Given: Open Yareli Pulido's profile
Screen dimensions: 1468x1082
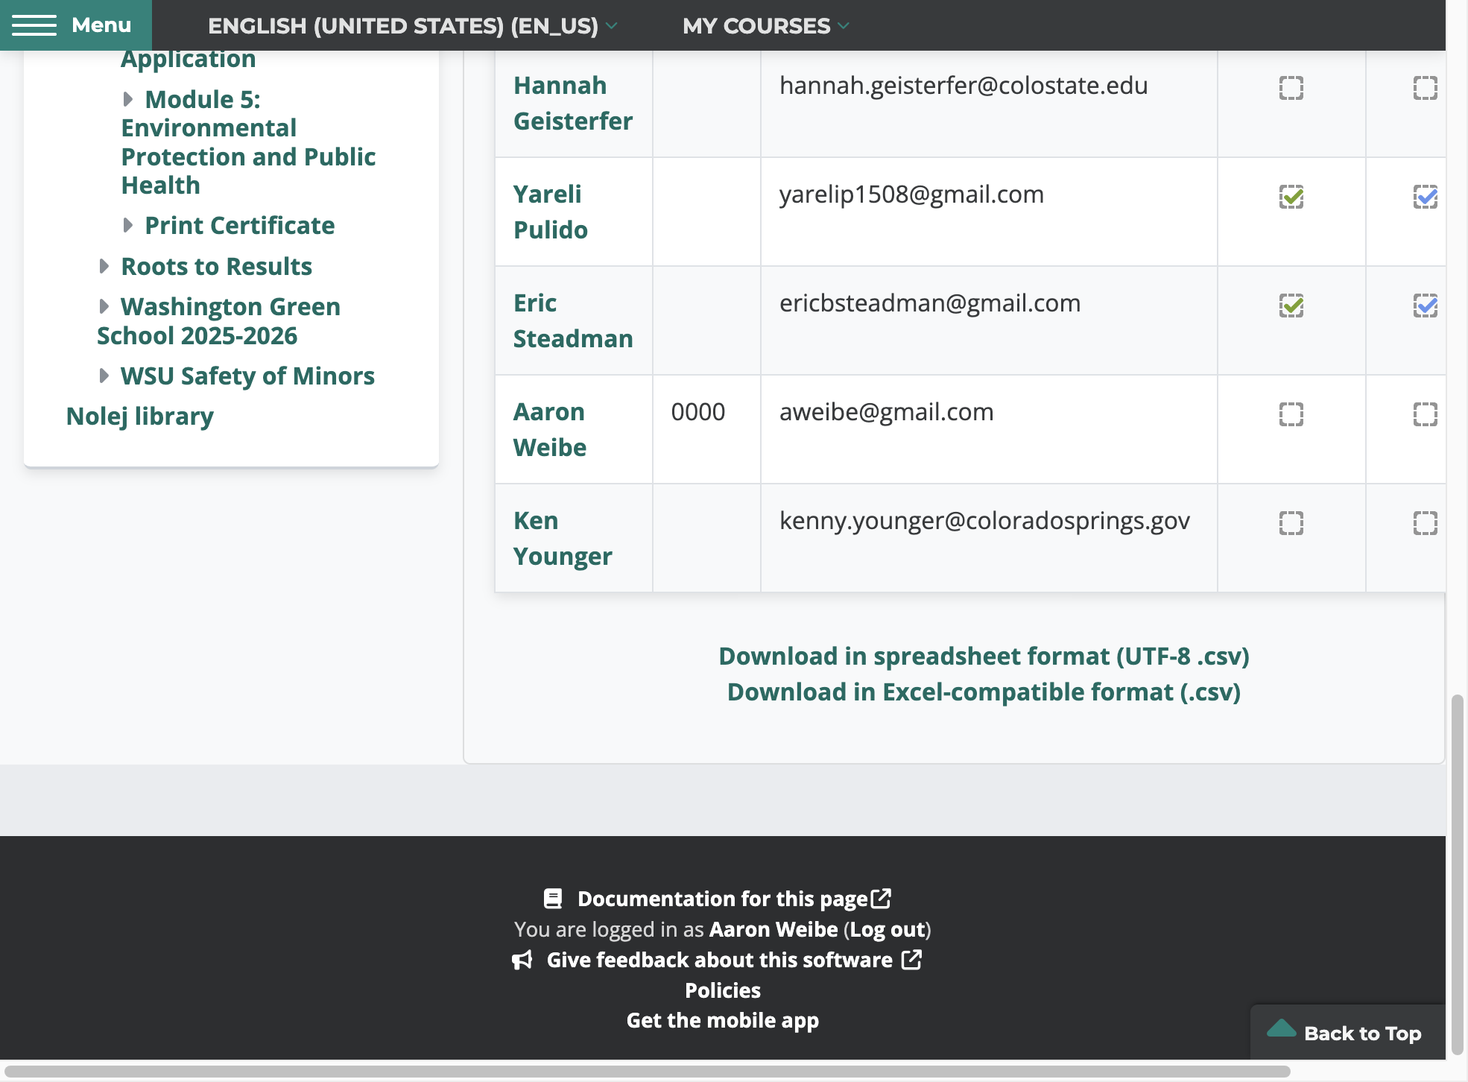Looking at the screenshot, I should (x=551, y=212).
